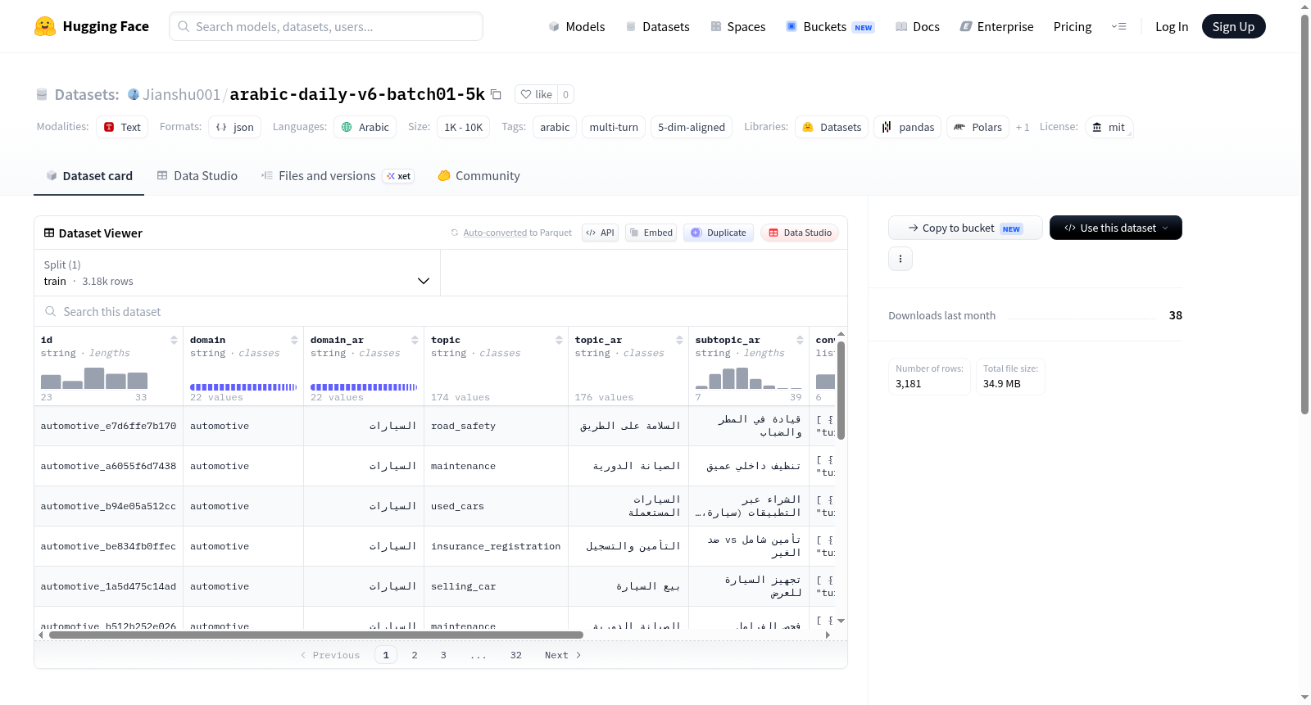
Task: Sort by the topic column arrows
Action: [x=559, y=340]
